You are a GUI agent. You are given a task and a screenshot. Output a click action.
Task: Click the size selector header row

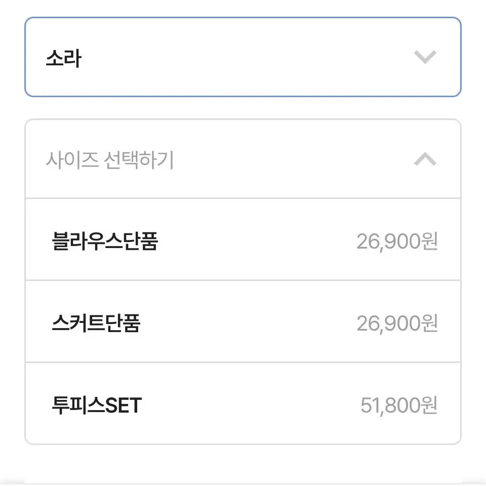pyautogui.click(x=243, y=159)
